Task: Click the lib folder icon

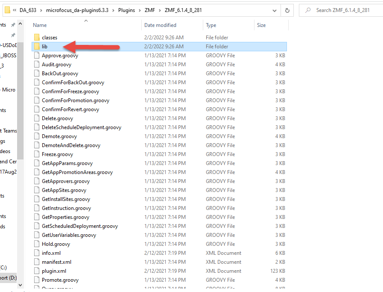Action: (37, 47)
